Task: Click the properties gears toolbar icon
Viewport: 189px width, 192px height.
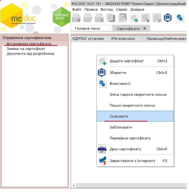Action: [x=180, y=18]
